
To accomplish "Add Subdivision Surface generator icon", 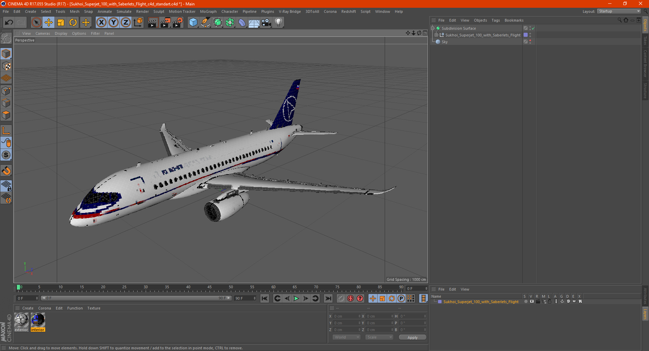I will click(218, 23).
